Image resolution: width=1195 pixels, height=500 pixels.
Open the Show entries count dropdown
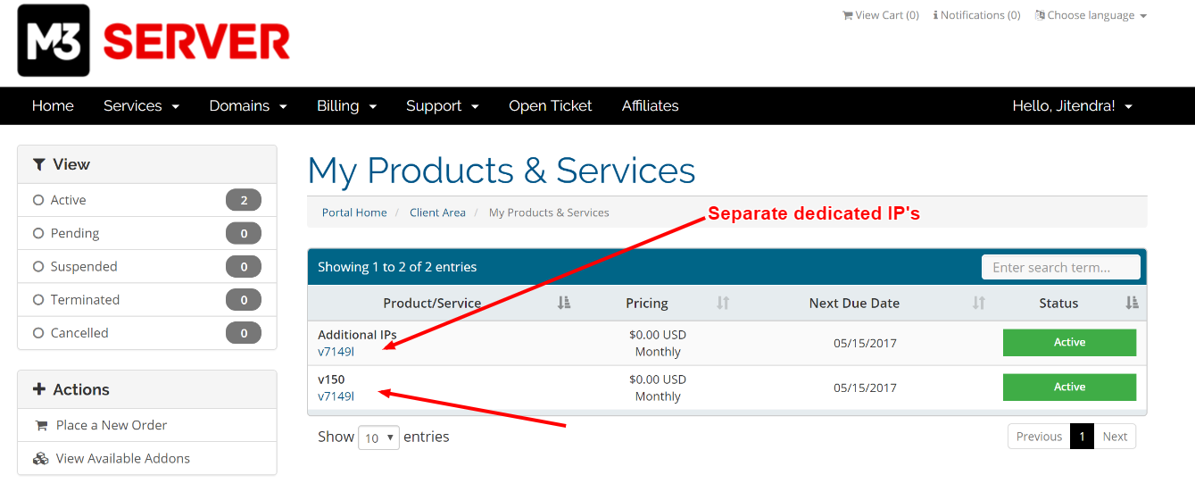(x=378, y=437)
